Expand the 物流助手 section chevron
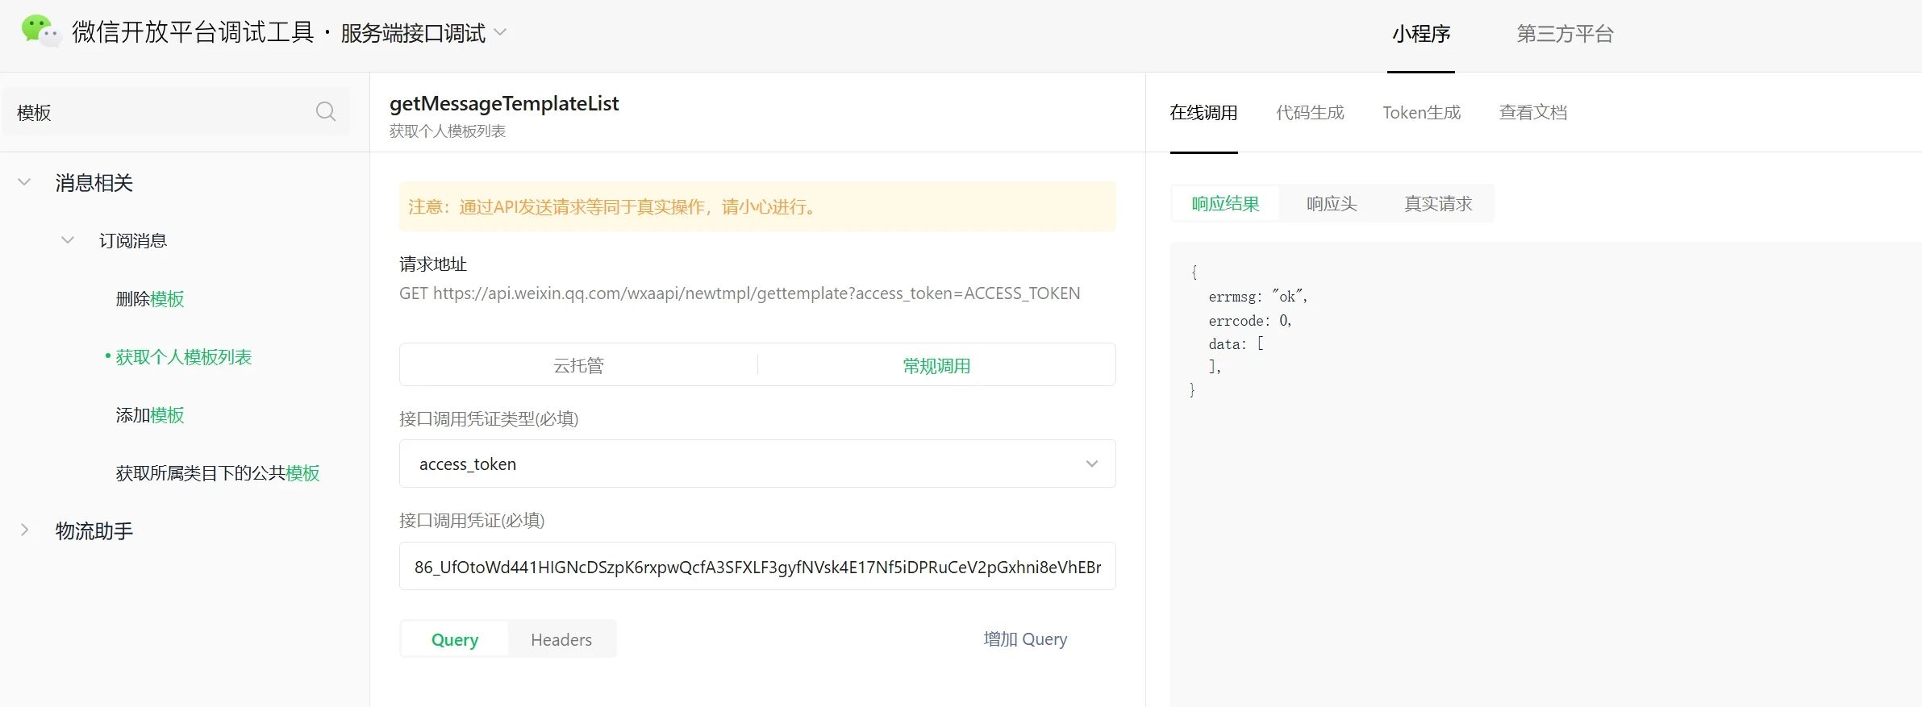This screenshot has width=1922, height=707. coord(24,530)
